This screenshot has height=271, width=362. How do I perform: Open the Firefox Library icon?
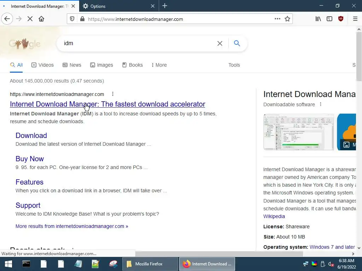pos(318,19)
